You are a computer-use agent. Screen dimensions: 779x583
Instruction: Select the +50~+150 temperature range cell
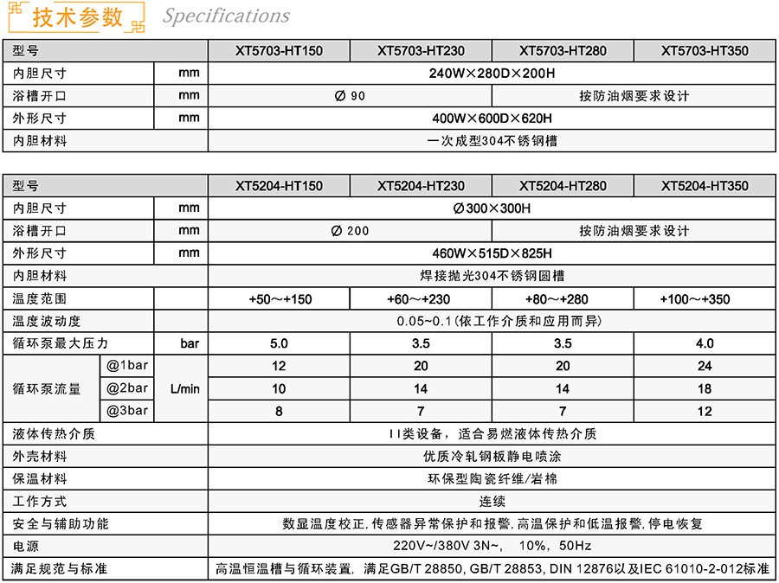pos(279,299)
